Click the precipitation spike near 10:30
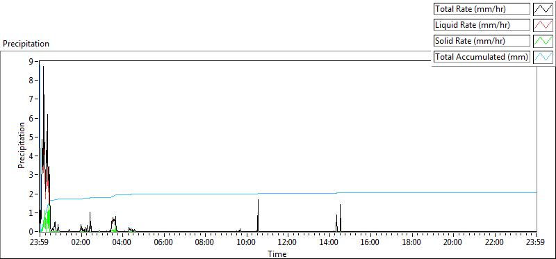556x259 pixels. click(258, 215)
